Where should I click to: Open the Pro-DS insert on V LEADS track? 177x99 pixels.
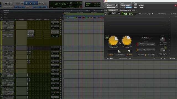point(31,35)
